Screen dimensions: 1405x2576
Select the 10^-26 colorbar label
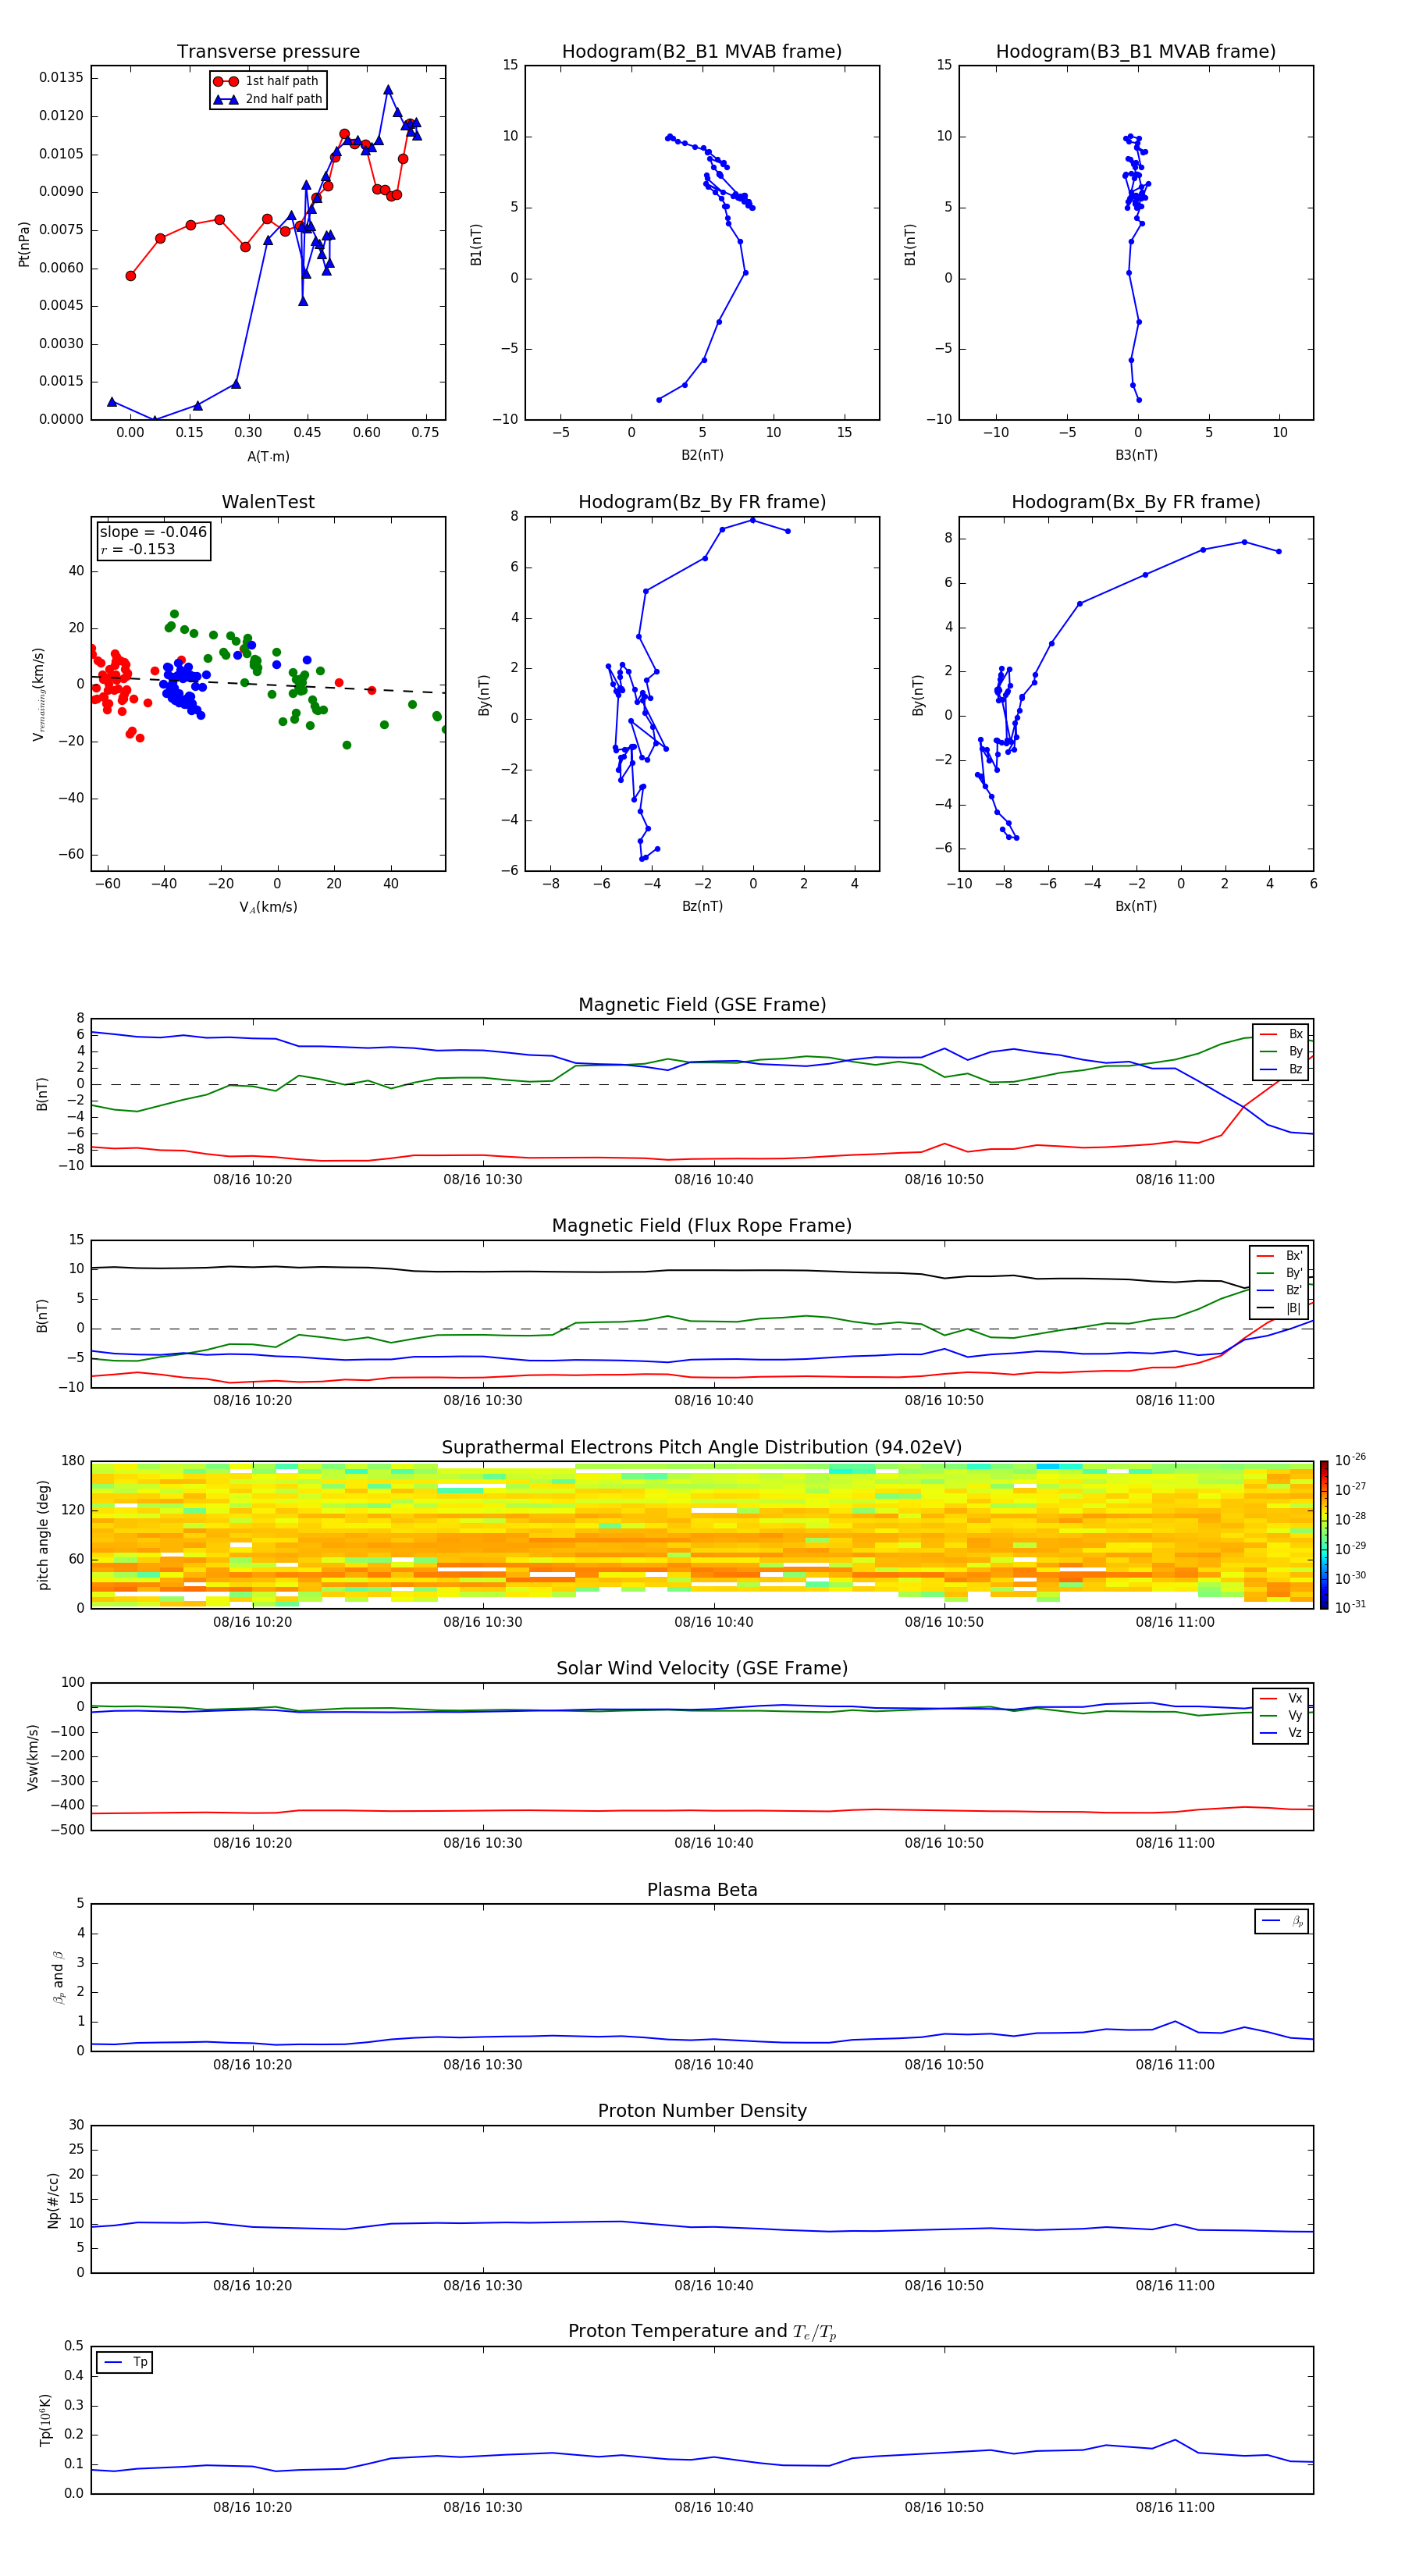point(1351,1460)
